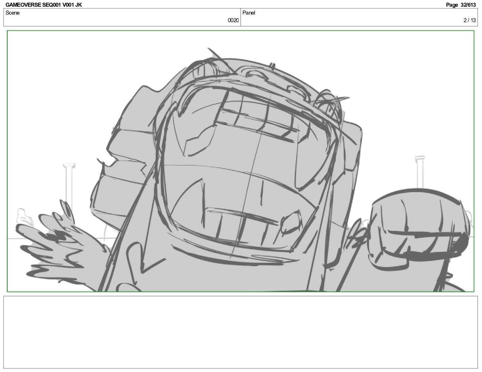Viewport: 482px width, 372px height.
Task: Click the scene number 0020
Action: coord(233,20)
